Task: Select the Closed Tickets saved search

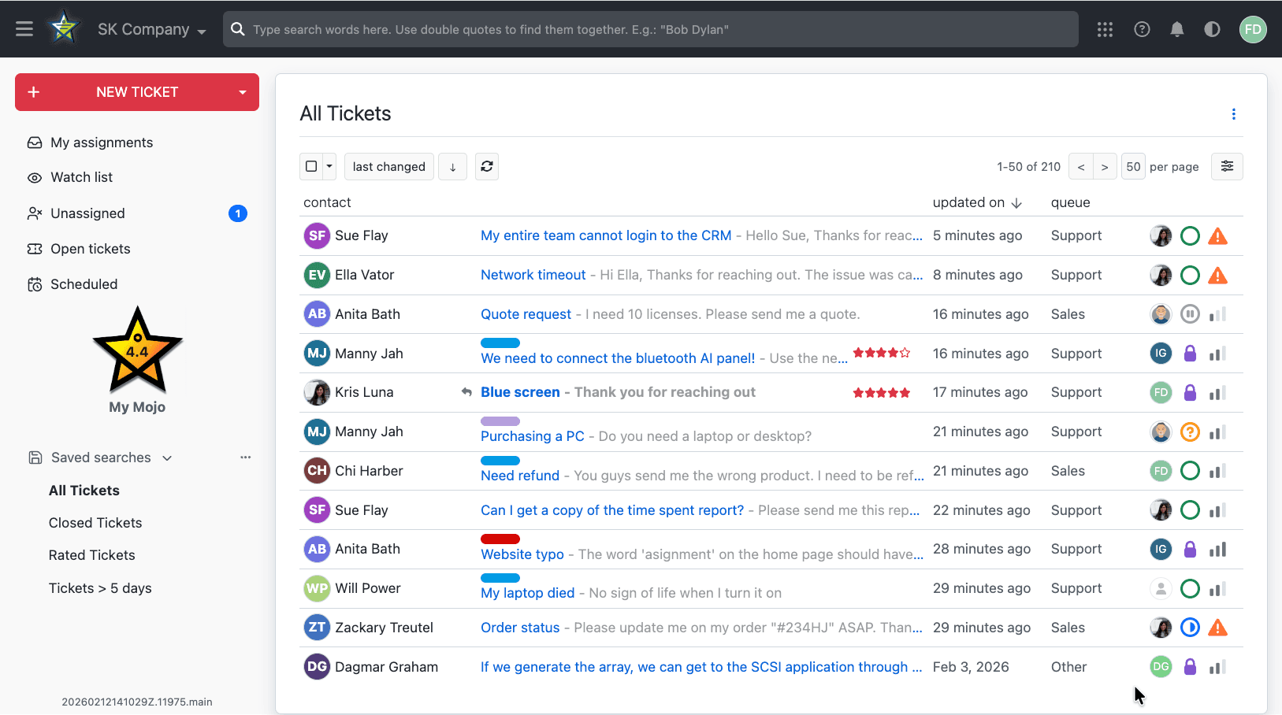Action: click(95, 522)
